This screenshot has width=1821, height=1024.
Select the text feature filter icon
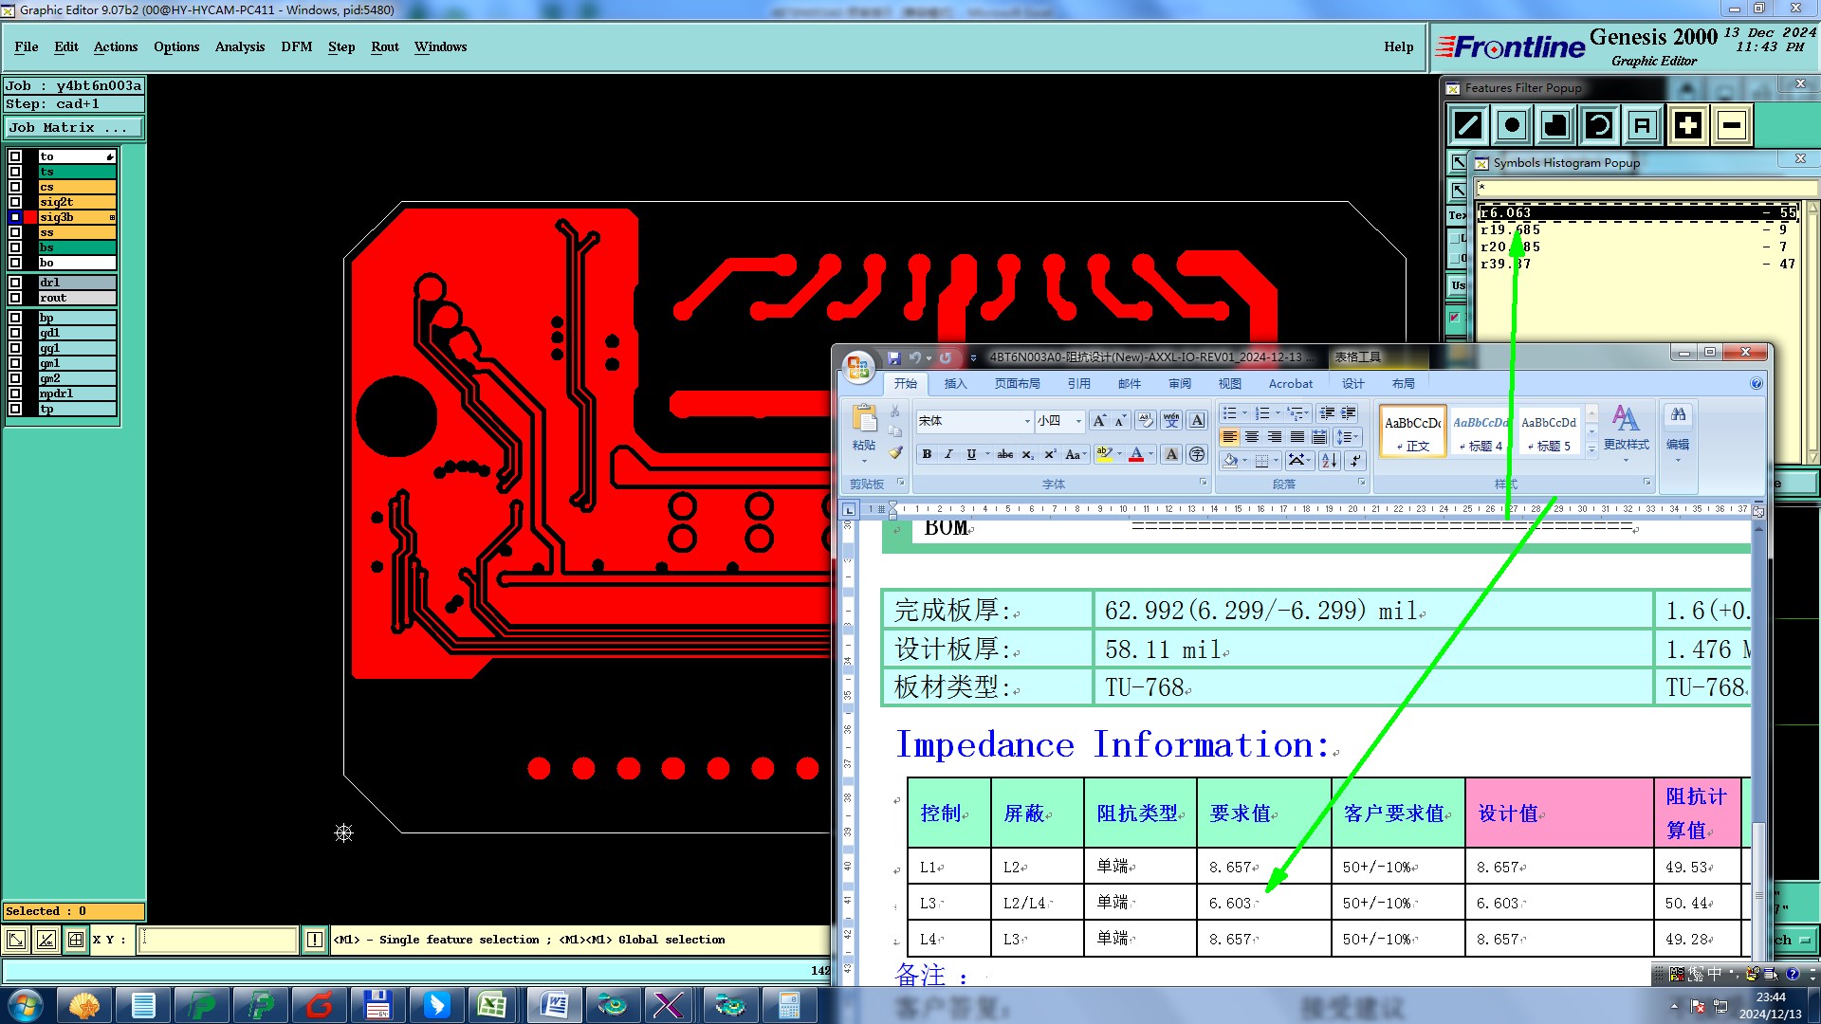click(x=1643, y=125)
